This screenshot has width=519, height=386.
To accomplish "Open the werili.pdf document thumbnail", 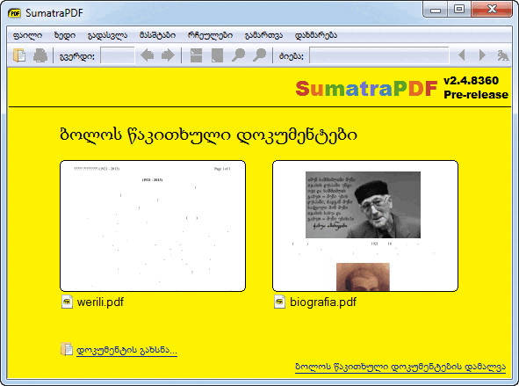I will (x=153, y=226).
